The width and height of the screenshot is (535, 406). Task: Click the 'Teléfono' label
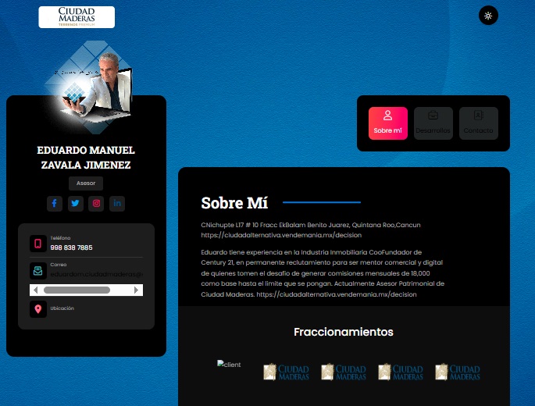point(60,238)
